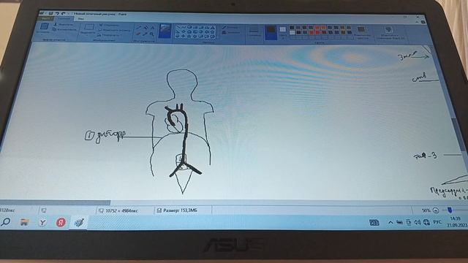Collapse the ribbon with the chevron
The image size is (468, 263).
click(x=417, y=22)
